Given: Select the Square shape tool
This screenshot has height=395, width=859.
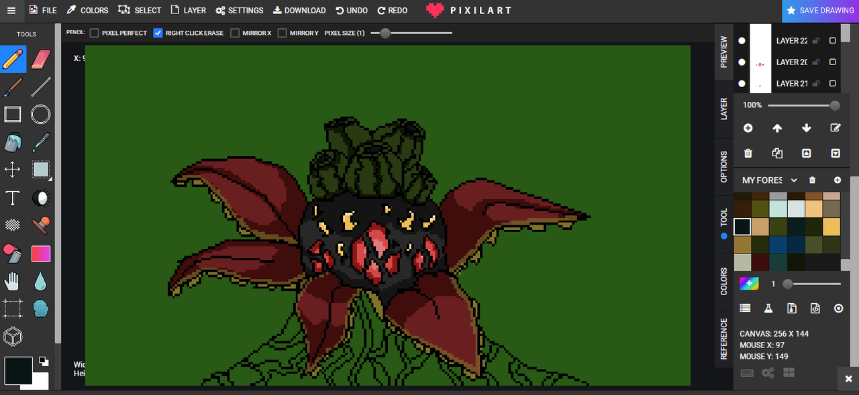Looking at the screenshot, I should [13, 115].
